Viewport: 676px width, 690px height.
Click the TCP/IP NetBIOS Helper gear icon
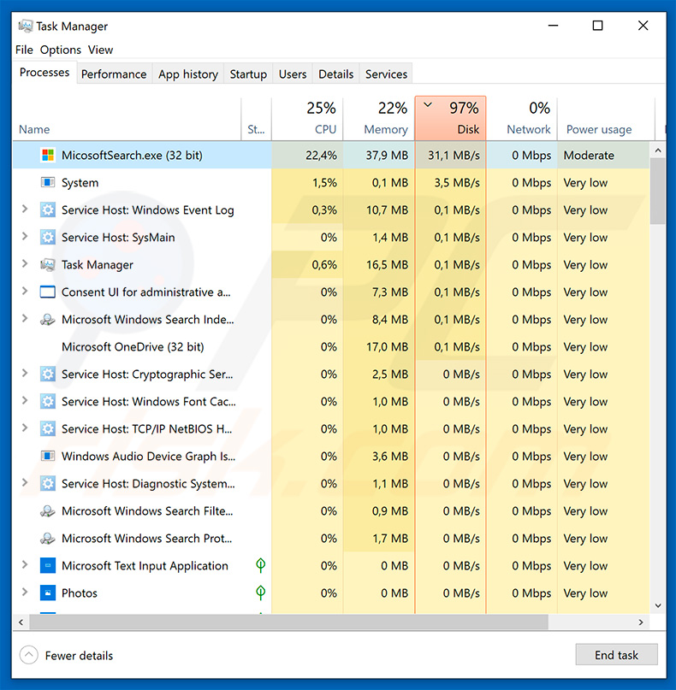pyautogui.click(x=48, y=428)
